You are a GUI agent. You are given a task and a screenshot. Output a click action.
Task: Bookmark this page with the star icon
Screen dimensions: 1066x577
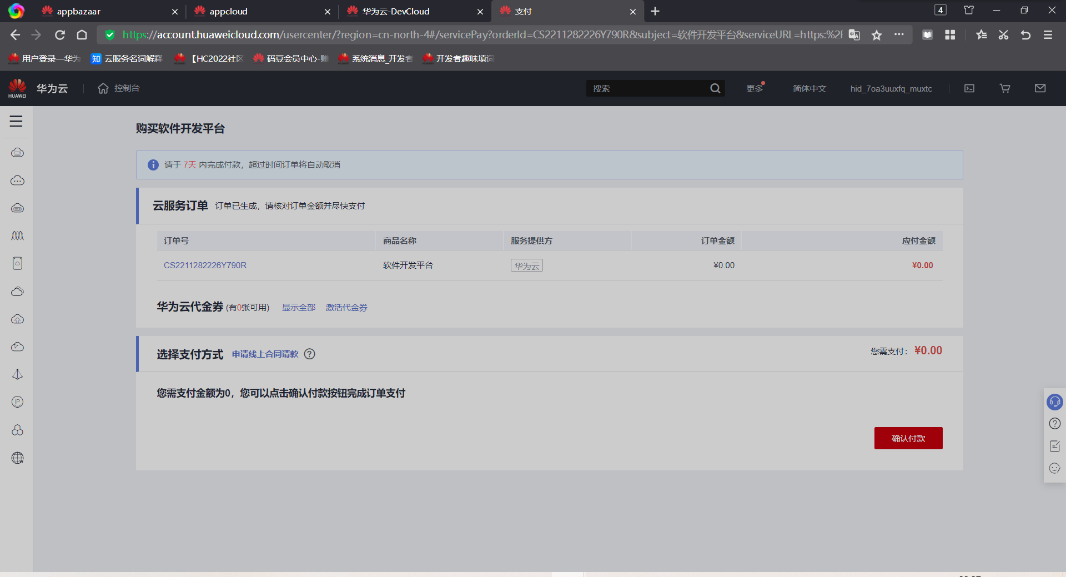[x=877, y=35]
